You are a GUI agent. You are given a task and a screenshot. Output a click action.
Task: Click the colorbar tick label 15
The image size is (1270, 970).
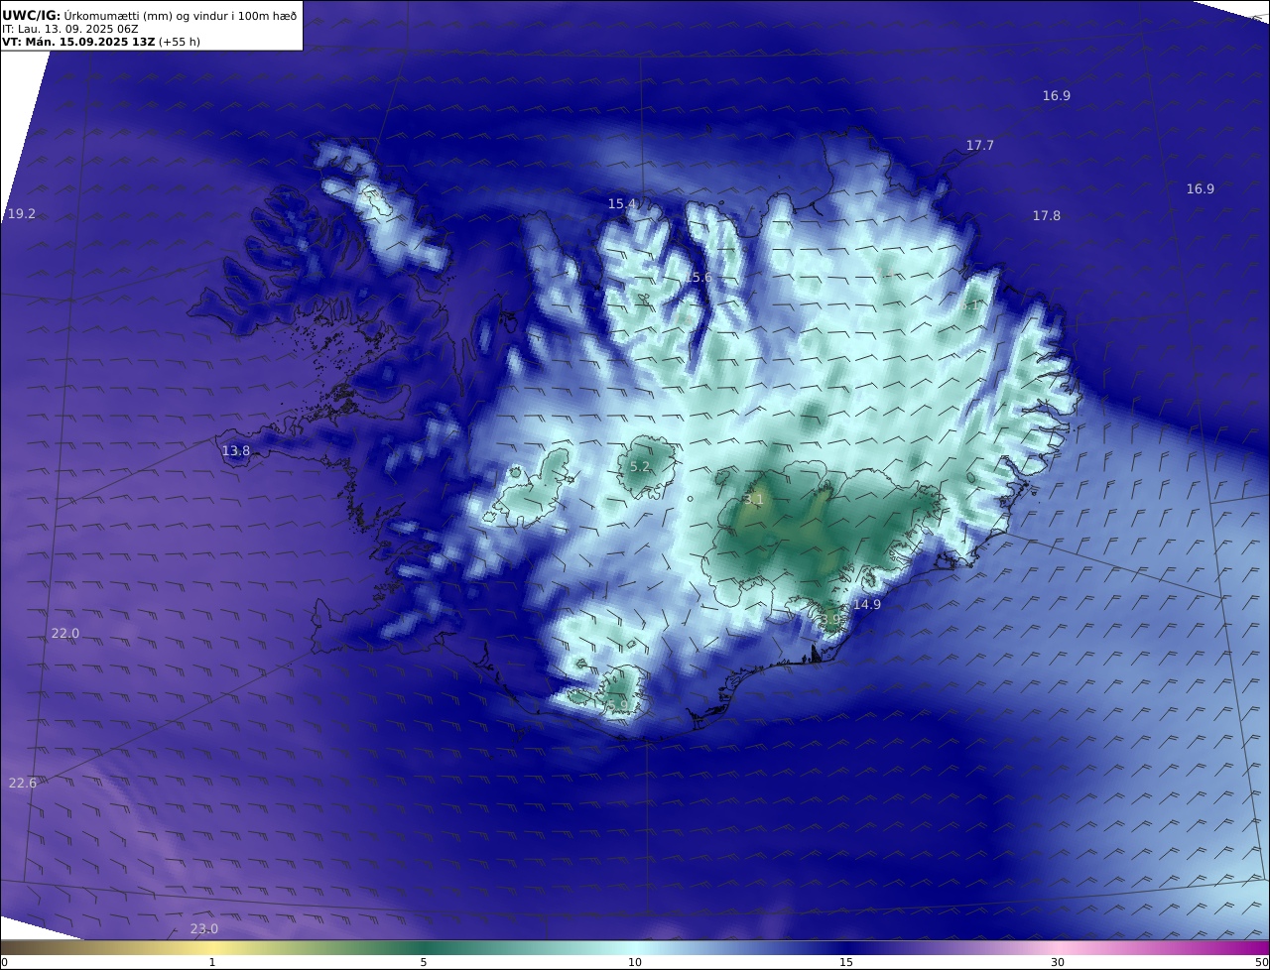click(846, 962)
